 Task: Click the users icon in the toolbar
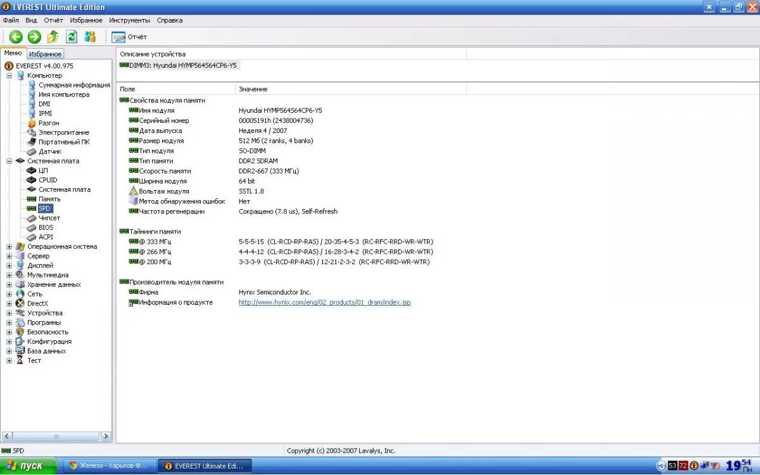[90, 37]
